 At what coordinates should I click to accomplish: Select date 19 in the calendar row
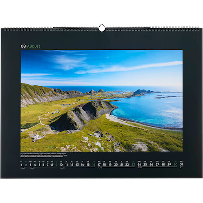pos(110,165)
